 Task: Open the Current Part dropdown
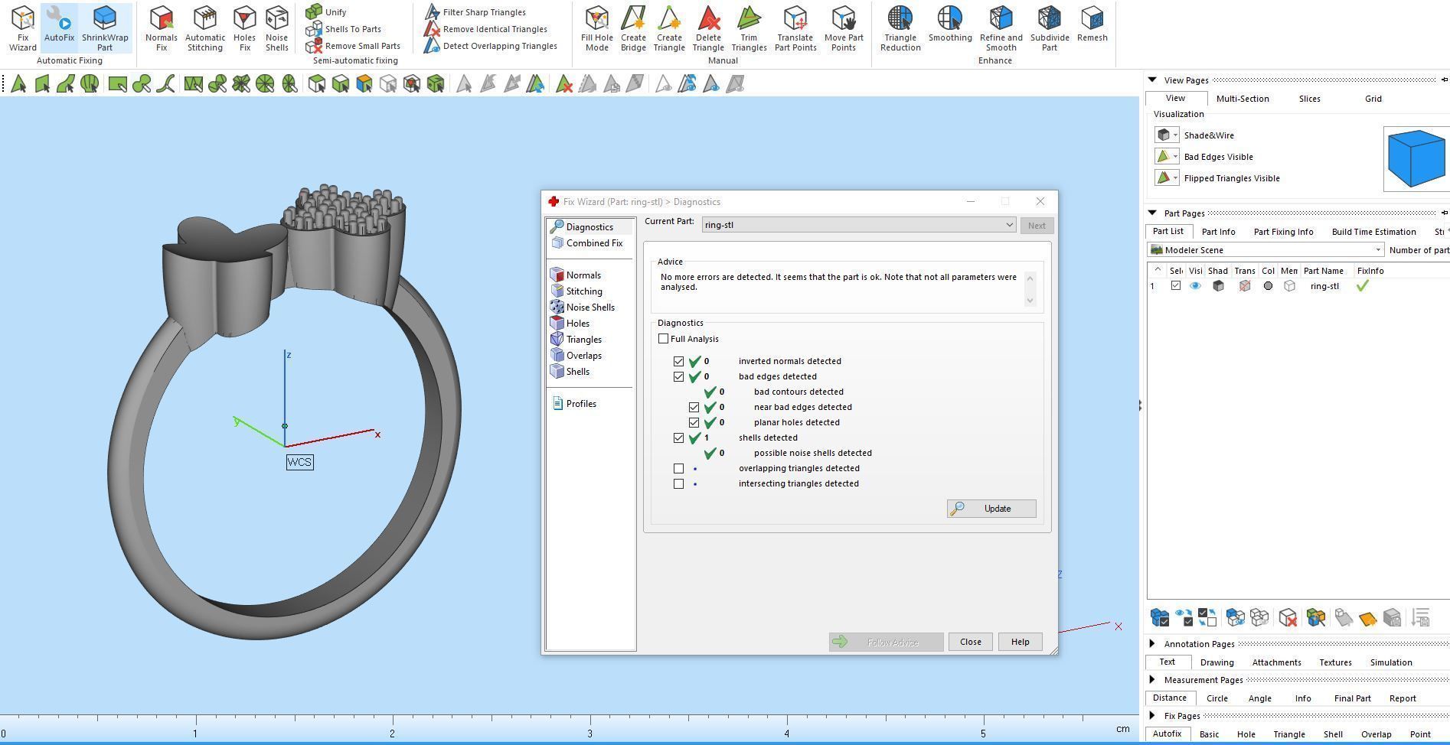tap(859, 225)
